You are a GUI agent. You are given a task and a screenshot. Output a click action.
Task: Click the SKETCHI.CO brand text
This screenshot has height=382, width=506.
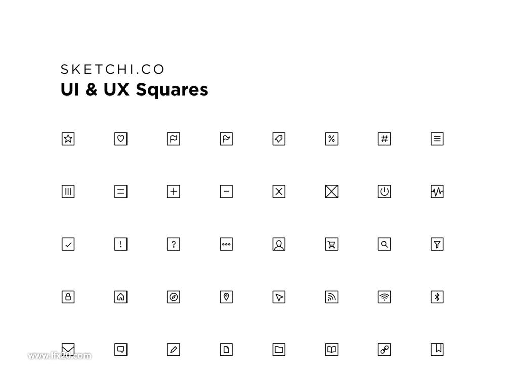(113, 69)
